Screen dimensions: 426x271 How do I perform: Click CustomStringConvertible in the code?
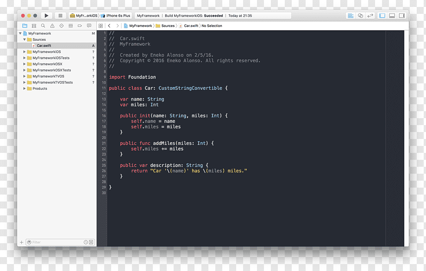190,88
